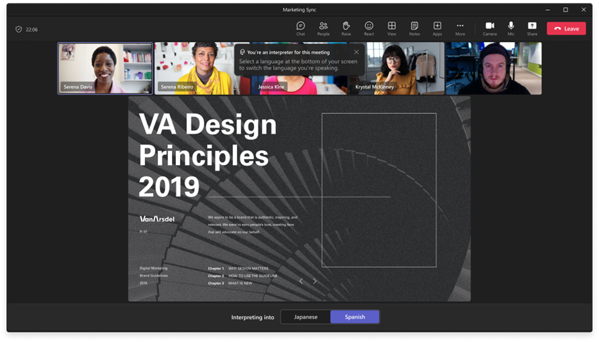Change the meeting View layout

(x=391, y=27)
